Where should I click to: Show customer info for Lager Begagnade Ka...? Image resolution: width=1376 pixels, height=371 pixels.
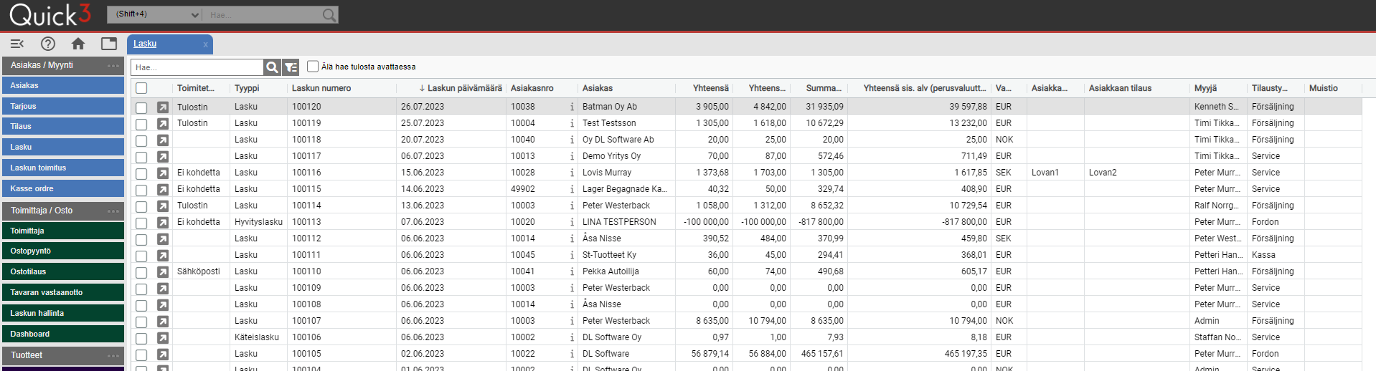click(572, 189)
